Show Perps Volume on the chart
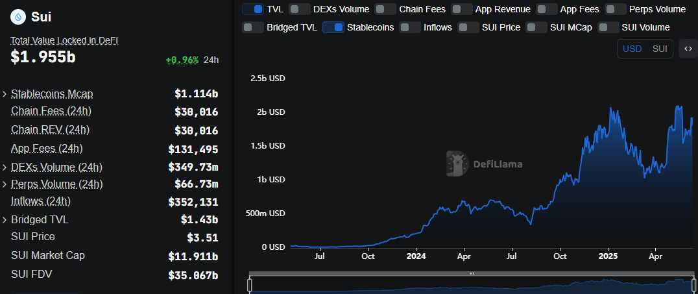 pyautogui.click(x=615, y=9)
